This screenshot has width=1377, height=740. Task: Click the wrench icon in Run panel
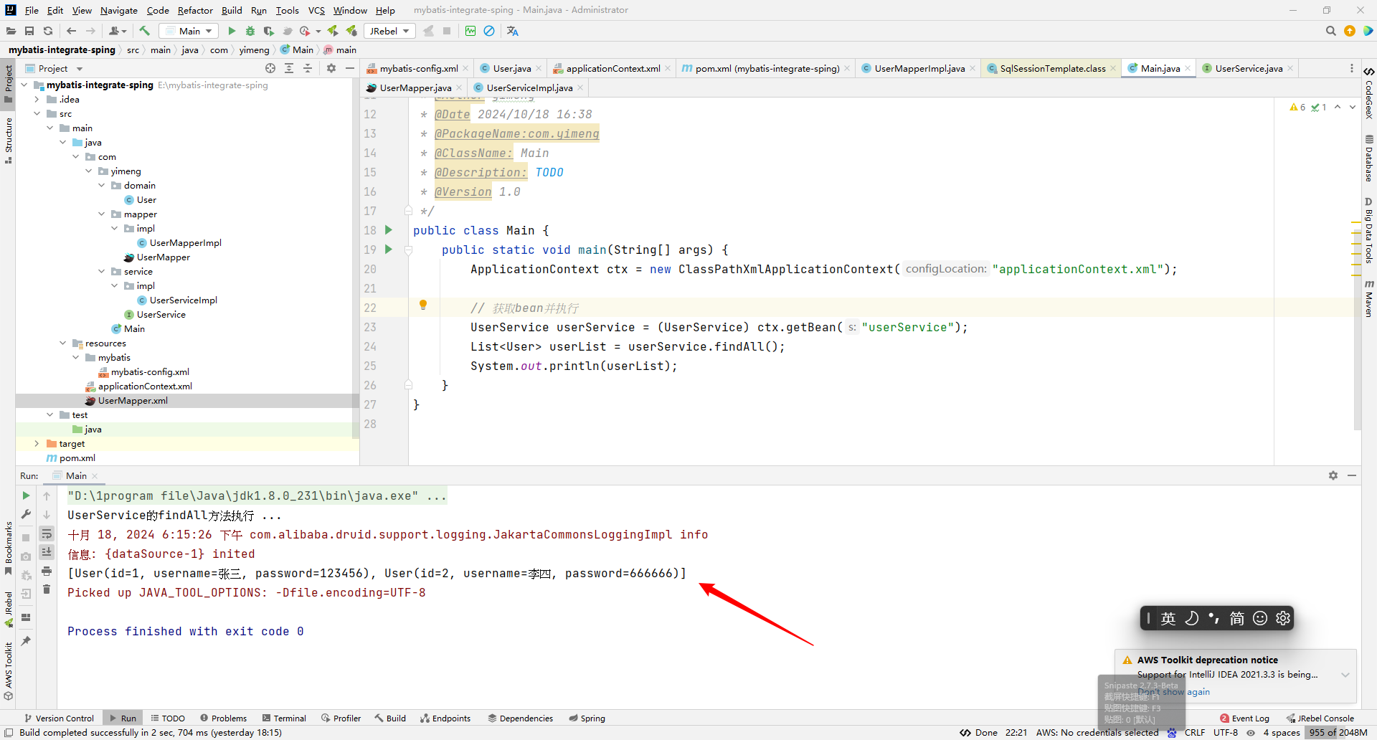pos(26,514)
